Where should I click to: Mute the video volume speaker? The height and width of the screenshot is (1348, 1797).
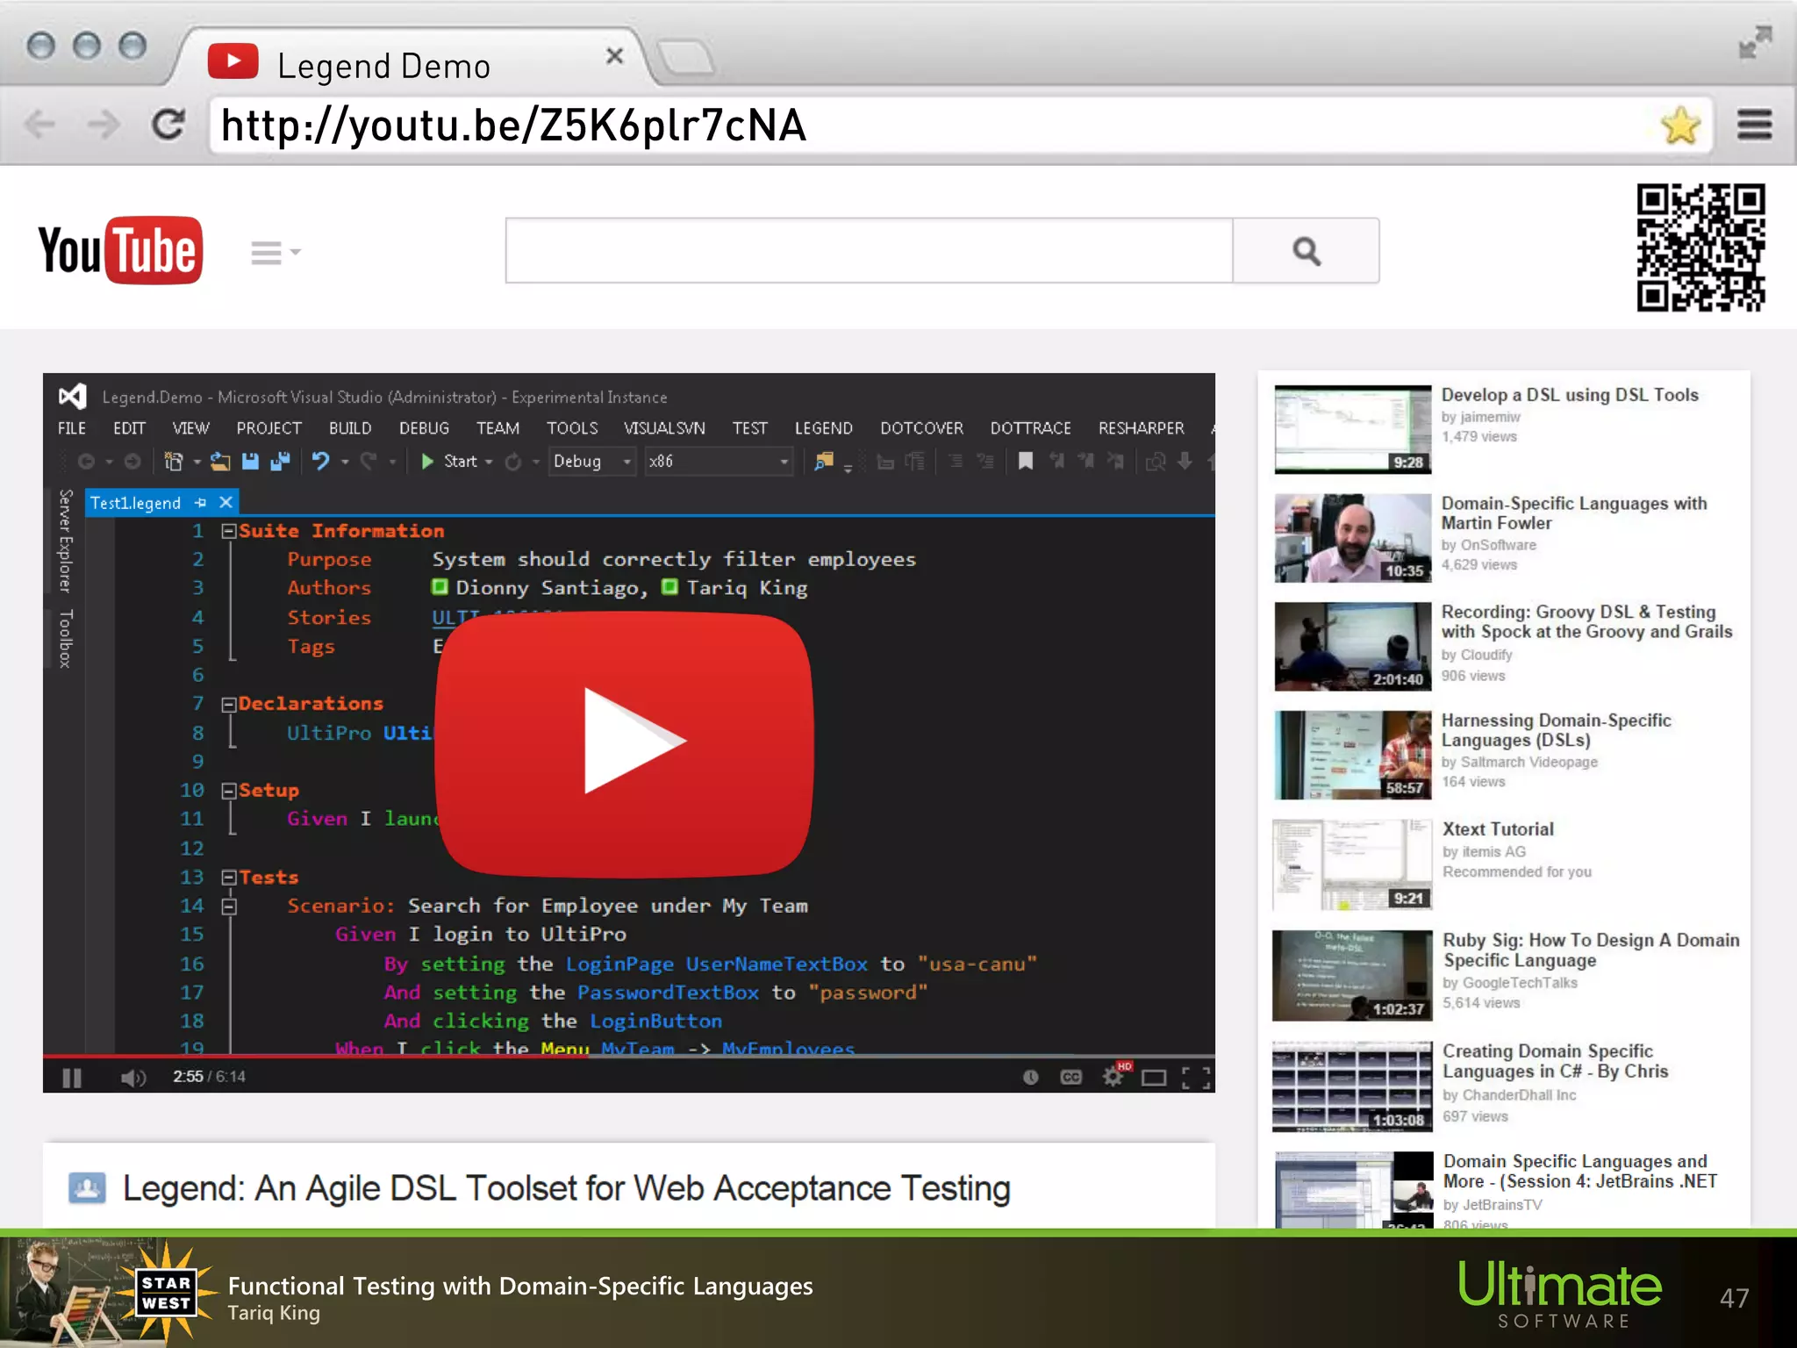click(133, 1078)
